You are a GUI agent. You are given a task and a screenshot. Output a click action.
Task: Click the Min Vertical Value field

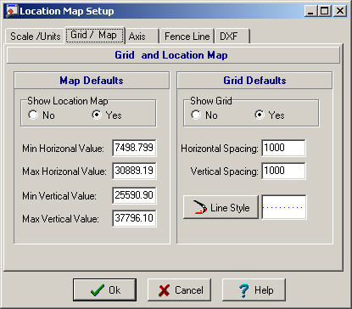point(134,195)
